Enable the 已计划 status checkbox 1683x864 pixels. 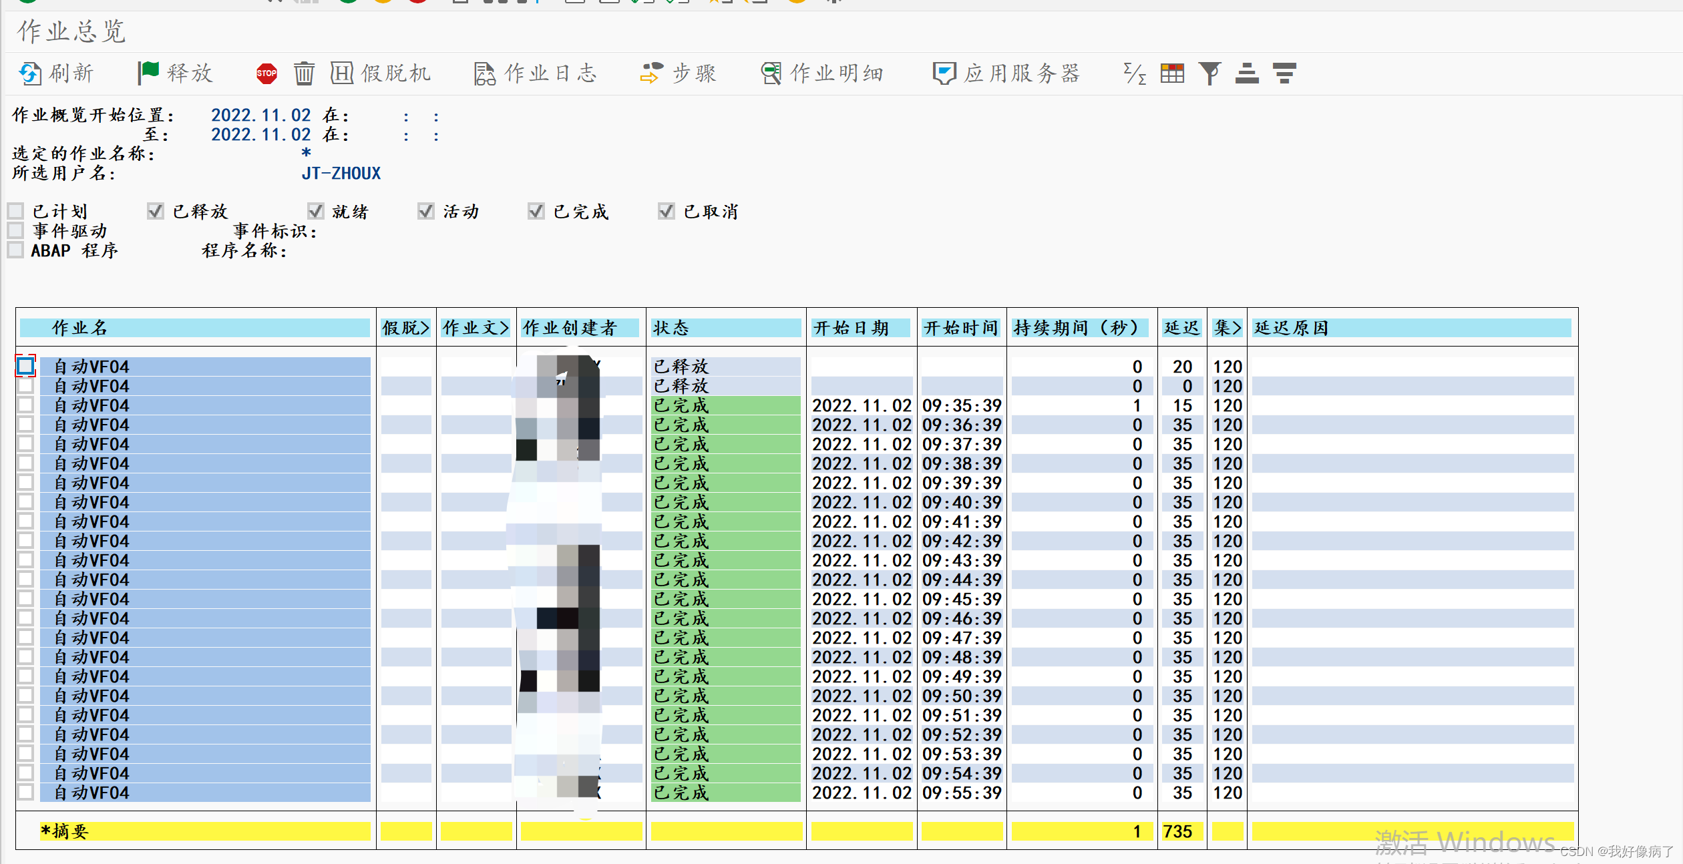15,210
